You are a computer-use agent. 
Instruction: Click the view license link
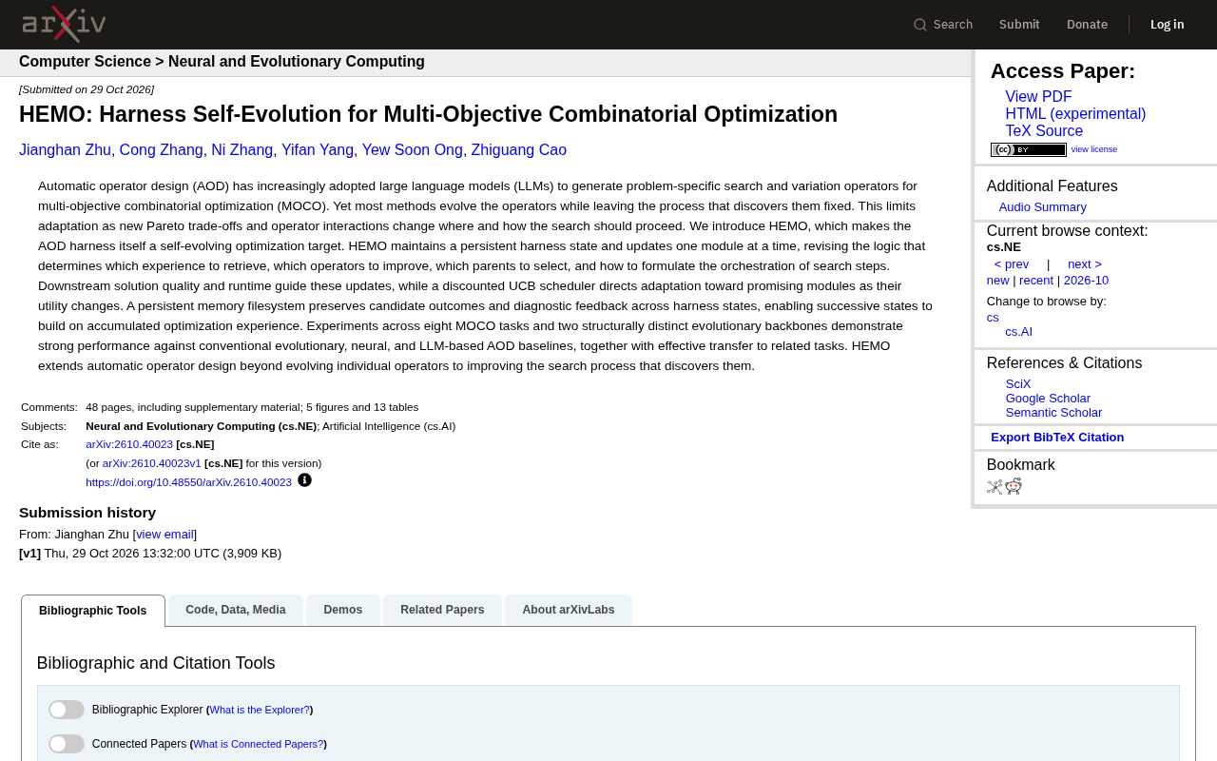1094,149
